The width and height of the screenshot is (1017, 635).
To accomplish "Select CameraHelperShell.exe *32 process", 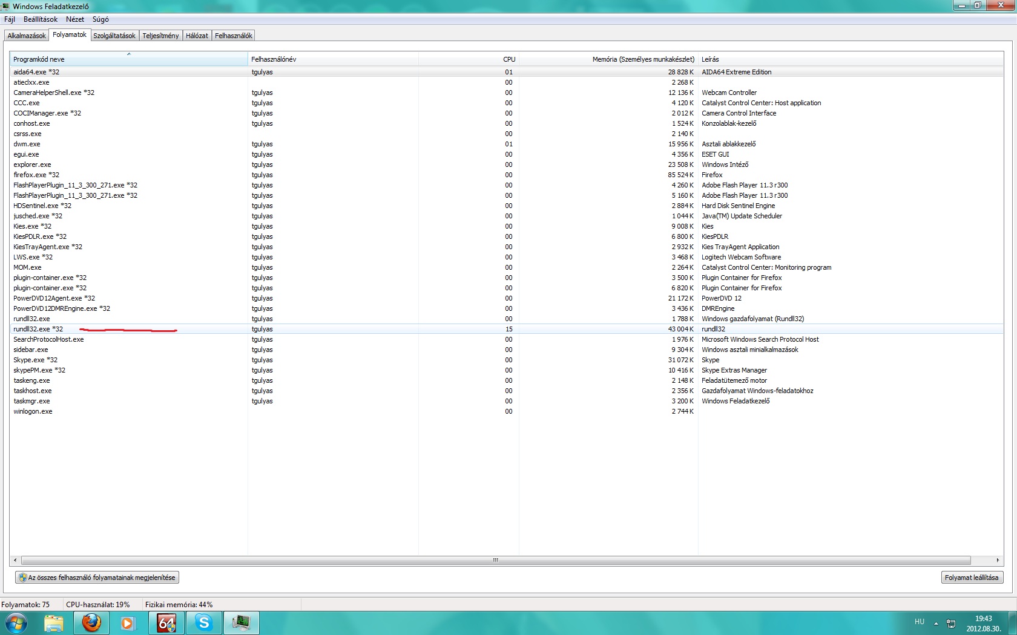I will 506,93.
